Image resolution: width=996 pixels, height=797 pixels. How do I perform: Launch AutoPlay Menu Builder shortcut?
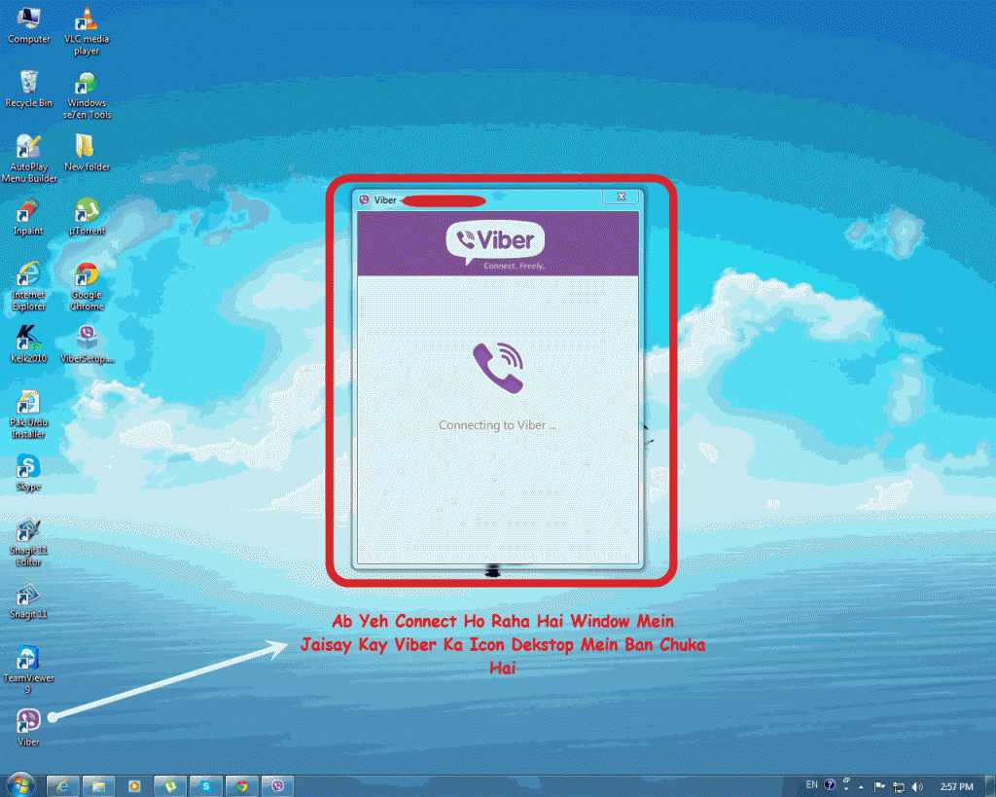pos(28,159)
